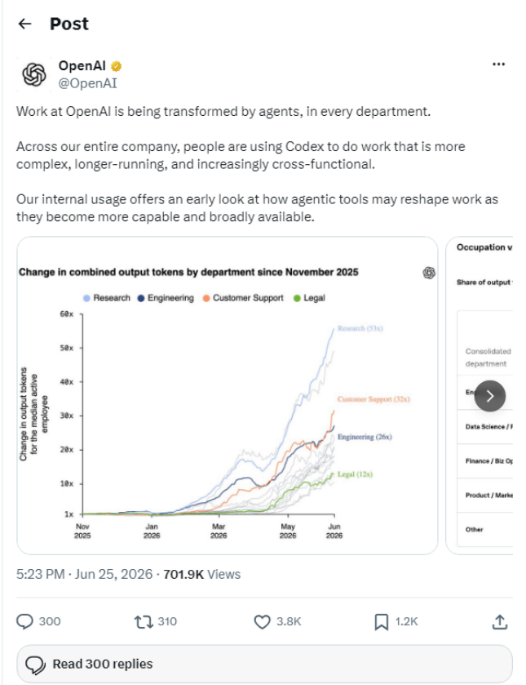Like the post with the heart icon
526x685 pixels.
[263, 621]
